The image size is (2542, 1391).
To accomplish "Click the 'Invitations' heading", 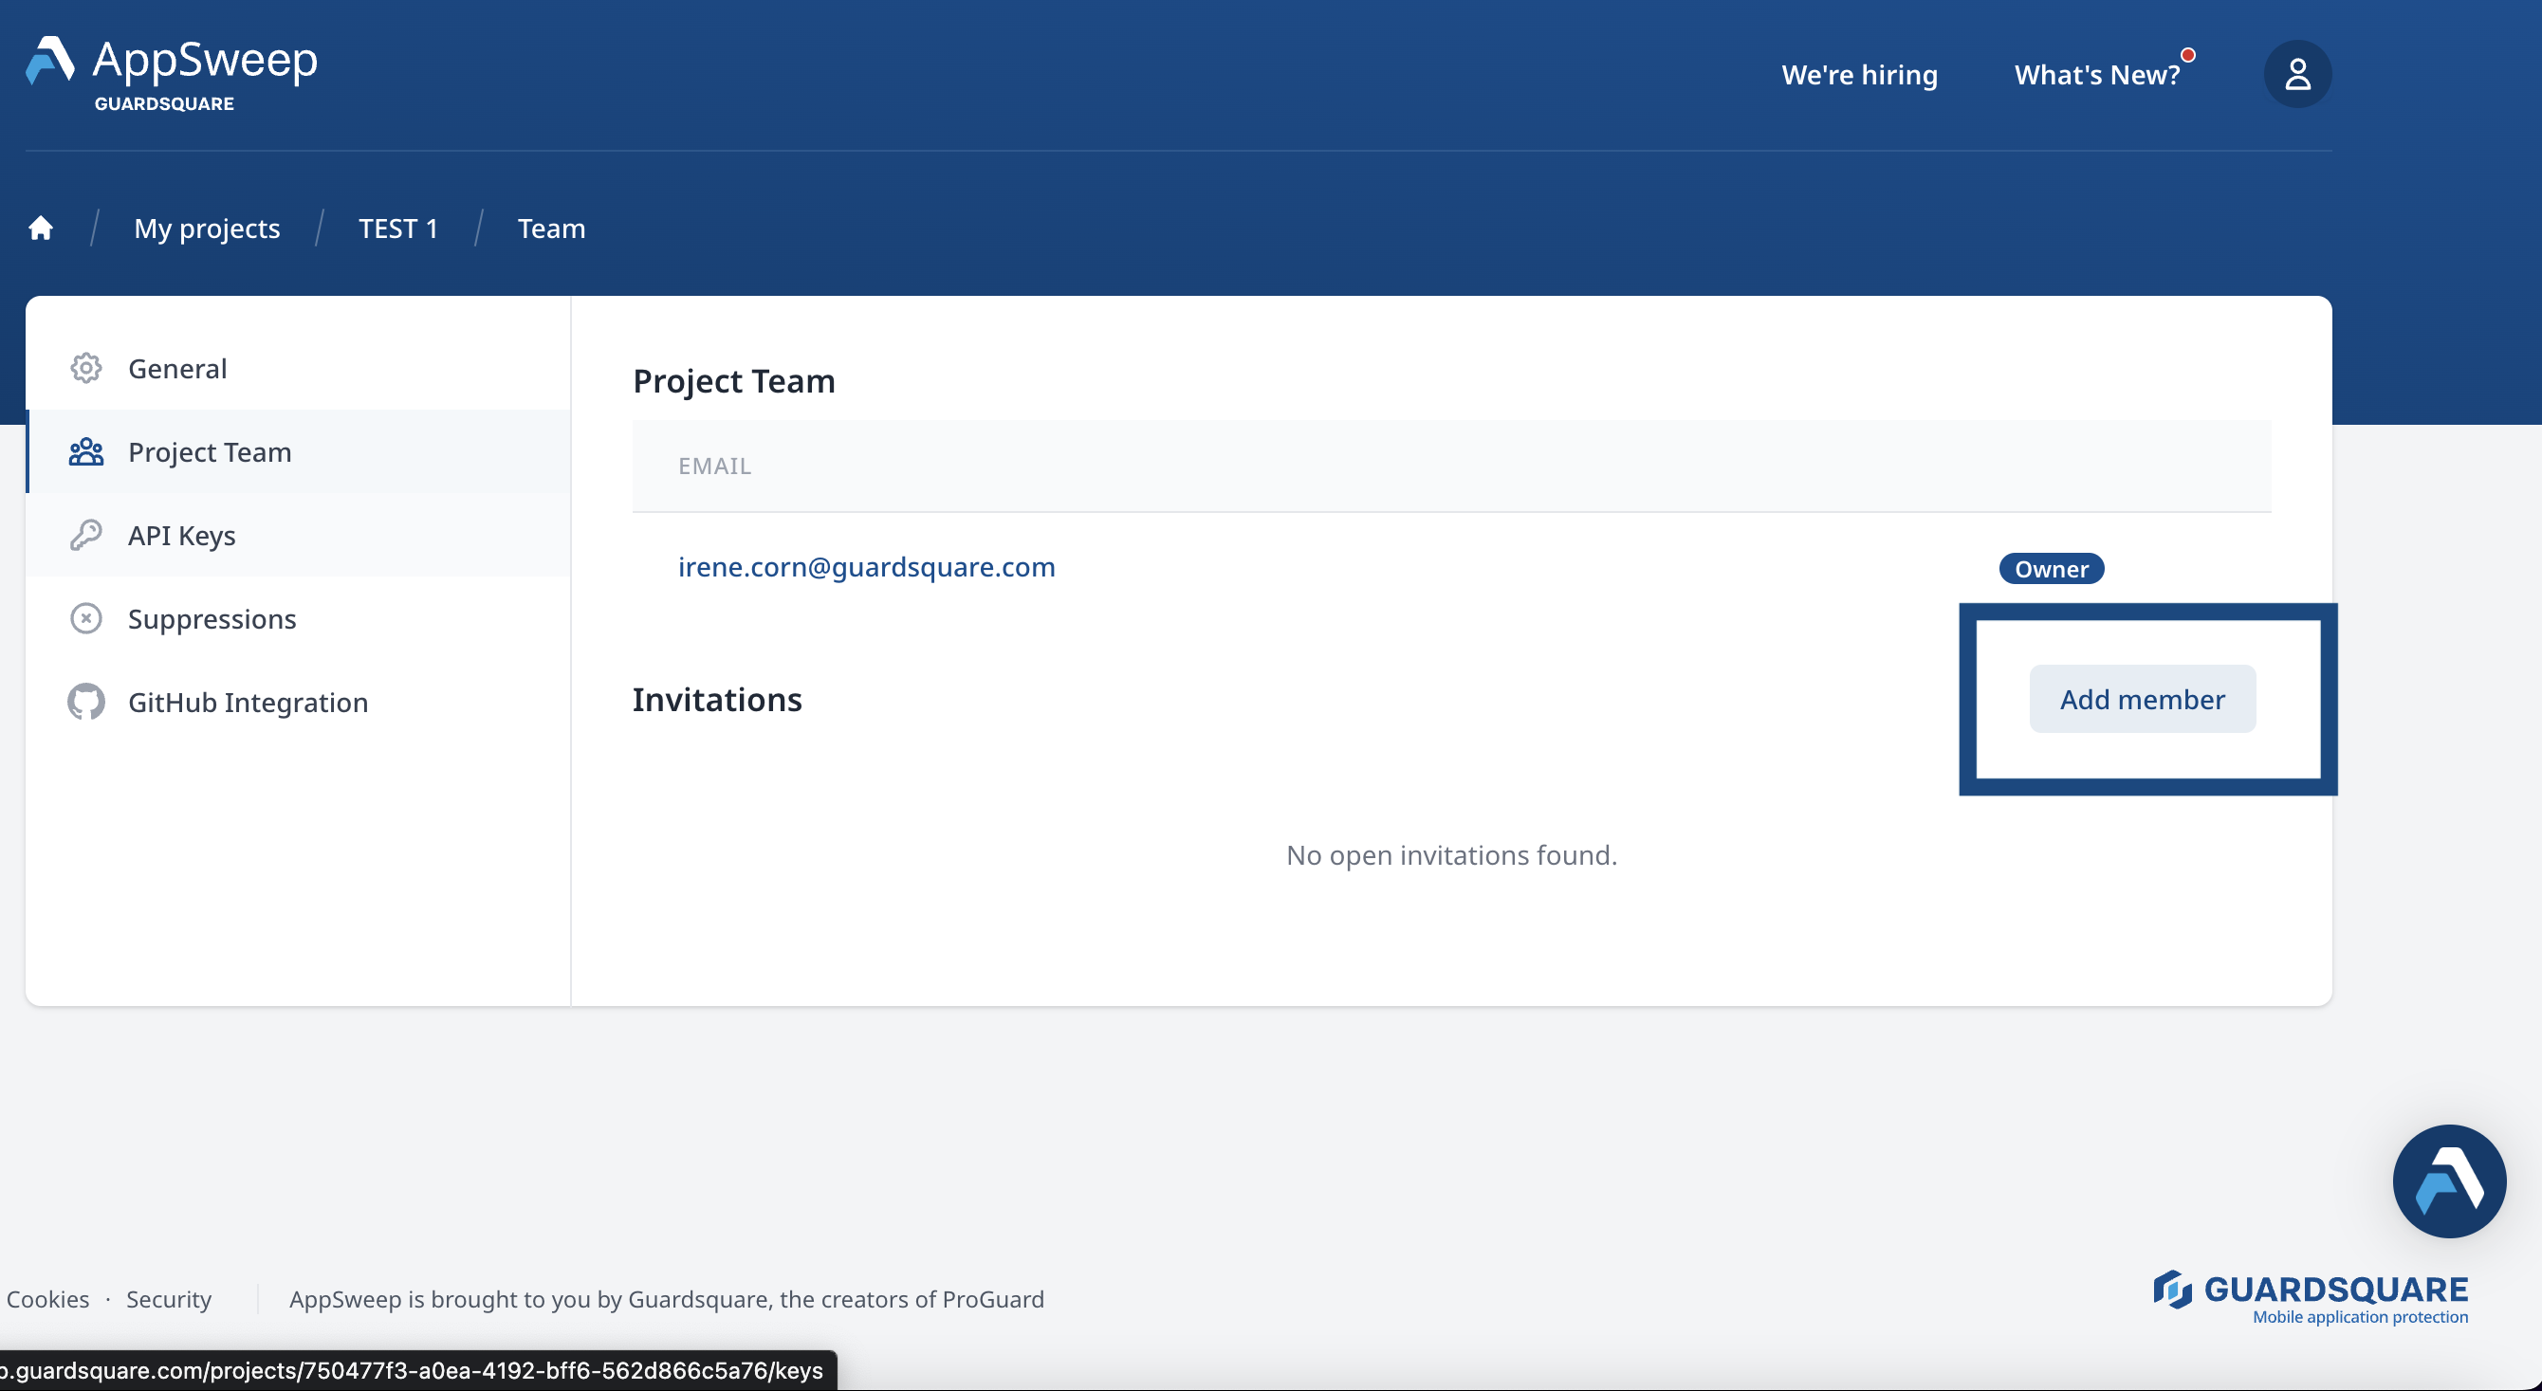I will pyautogui.click(x=717, y=700).
